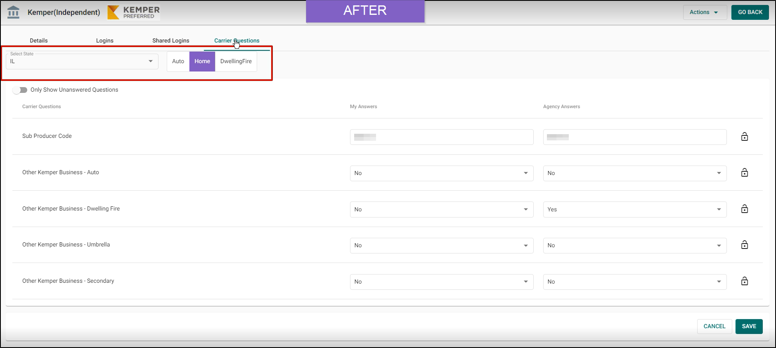
Task: Toggle lock for Kemper Business - Dwelling Fire
Action: tap(745, 209)
